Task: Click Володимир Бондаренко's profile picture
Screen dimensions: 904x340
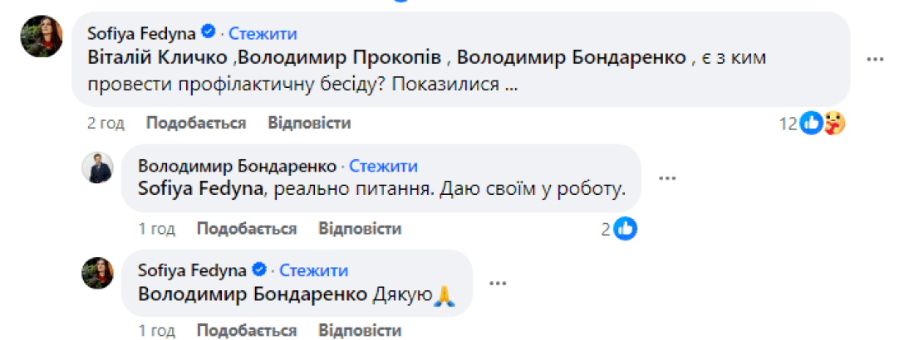Action: coord(96,168)
